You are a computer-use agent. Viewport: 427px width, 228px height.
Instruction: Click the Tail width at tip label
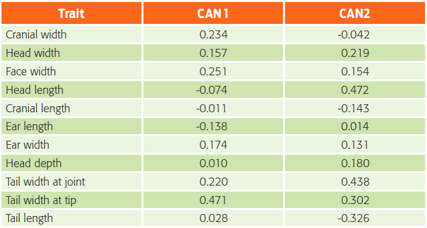click(41, 200)
